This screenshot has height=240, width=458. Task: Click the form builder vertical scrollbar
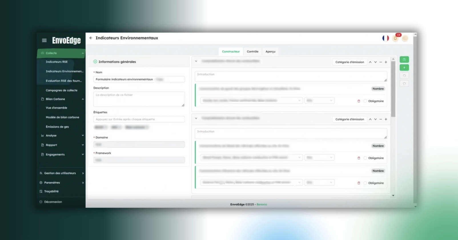point(393,89)
